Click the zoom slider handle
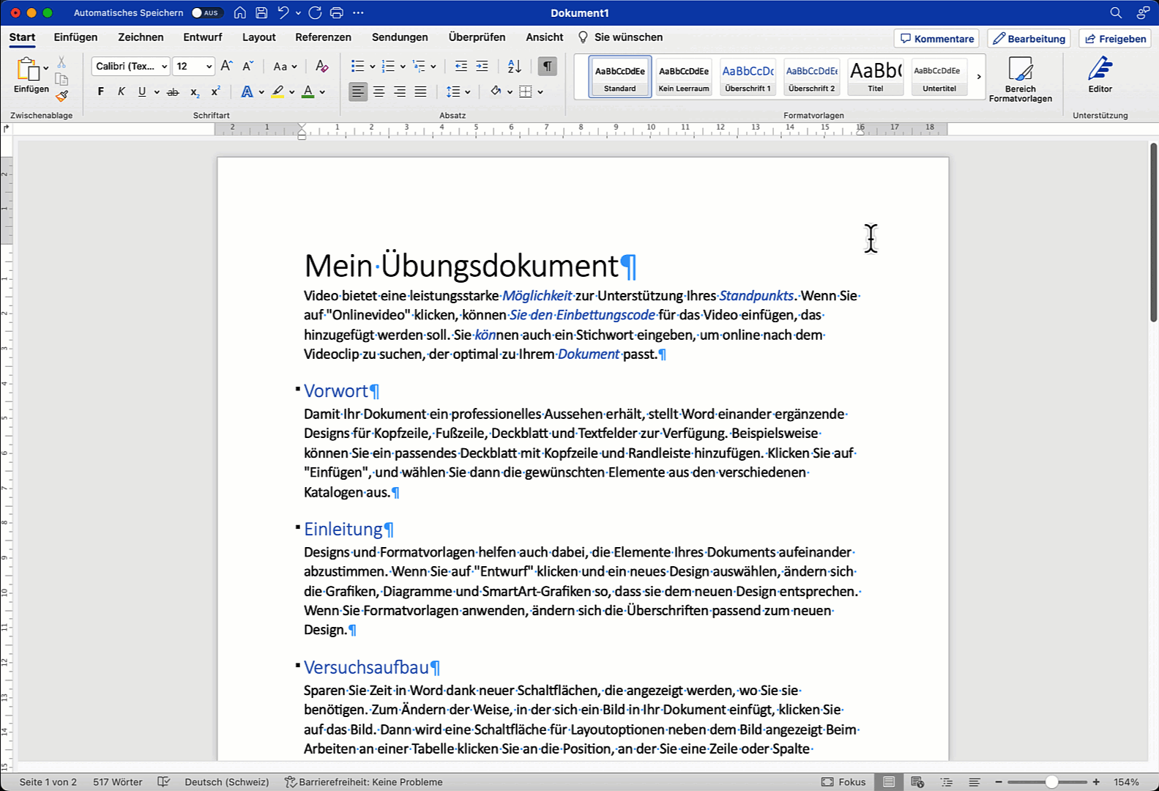The image size is (1159, 791). [1051, 782]
